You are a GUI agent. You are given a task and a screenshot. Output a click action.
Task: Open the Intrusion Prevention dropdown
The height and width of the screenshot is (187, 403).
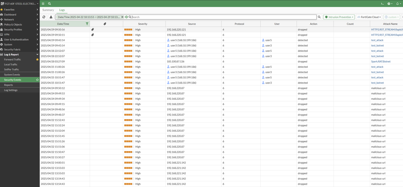click(339, 17)
